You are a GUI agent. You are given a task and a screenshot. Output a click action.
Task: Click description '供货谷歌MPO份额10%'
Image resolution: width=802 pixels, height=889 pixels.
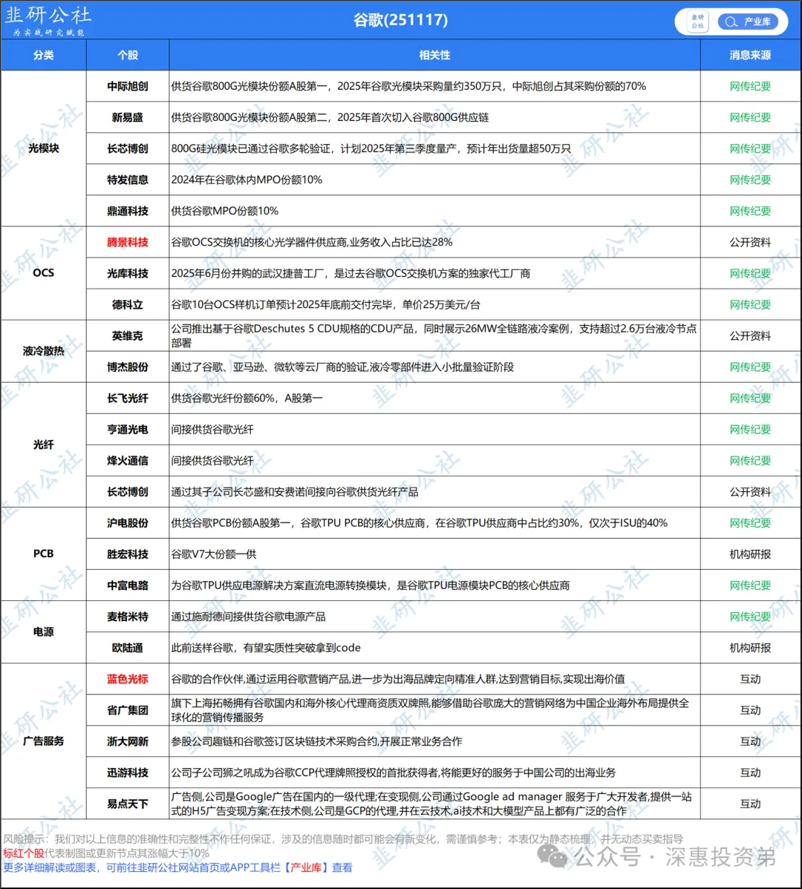(x=224, y=211)
